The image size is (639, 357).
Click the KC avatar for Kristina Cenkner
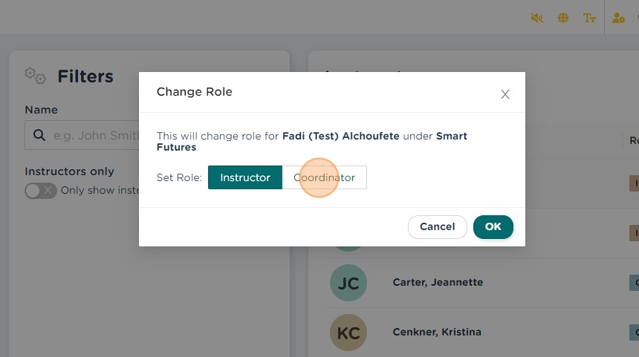point(348,333)
